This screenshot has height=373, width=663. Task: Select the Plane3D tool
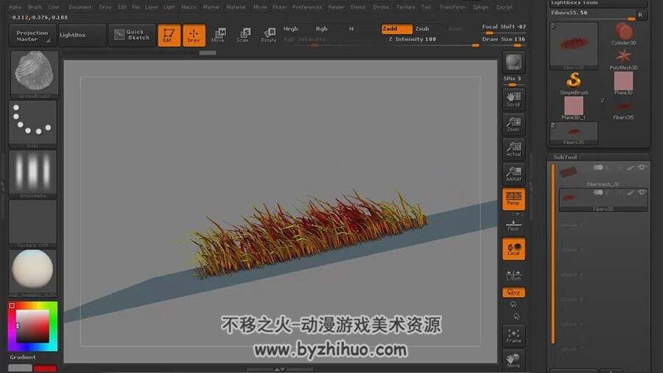point(623,84)
